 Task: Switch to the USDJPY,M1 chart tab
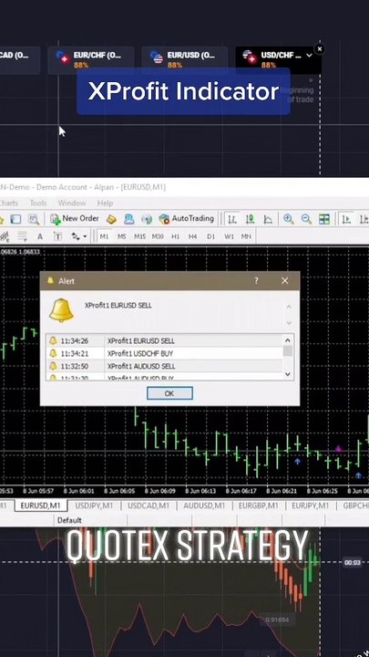pyautogui.click(x=94, y=506)
